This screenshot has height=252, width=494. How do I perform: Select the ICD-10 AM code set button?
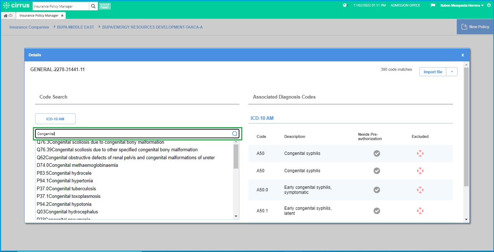pyautogui.click(x=55, y=118)
